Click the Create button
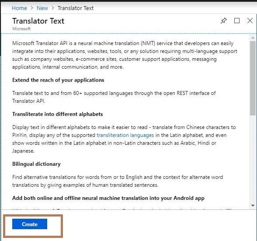The width and height of the screenshot is (257, 241). 30,224
